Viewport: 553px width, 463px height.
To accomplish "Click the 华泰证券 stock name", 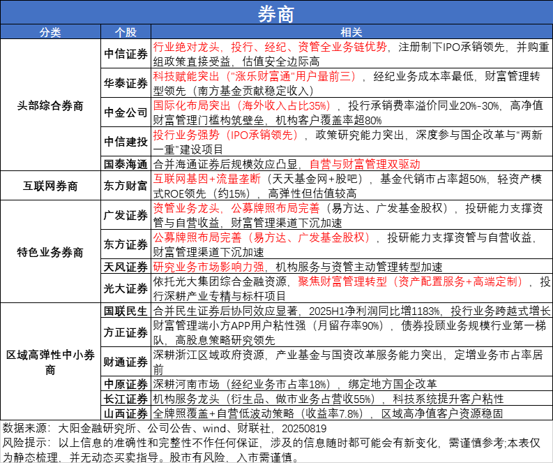I will [x=126, y=83].
